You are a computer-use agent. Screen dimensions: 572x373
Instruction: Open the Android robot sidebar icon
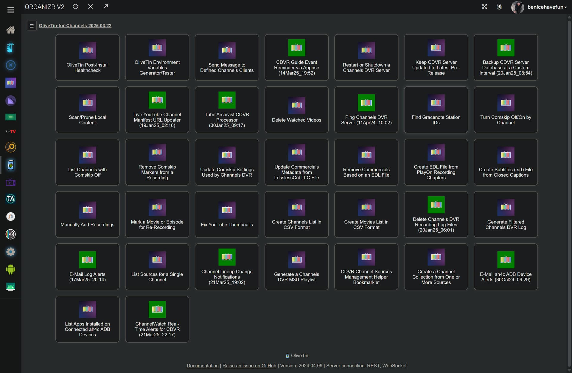11,269
